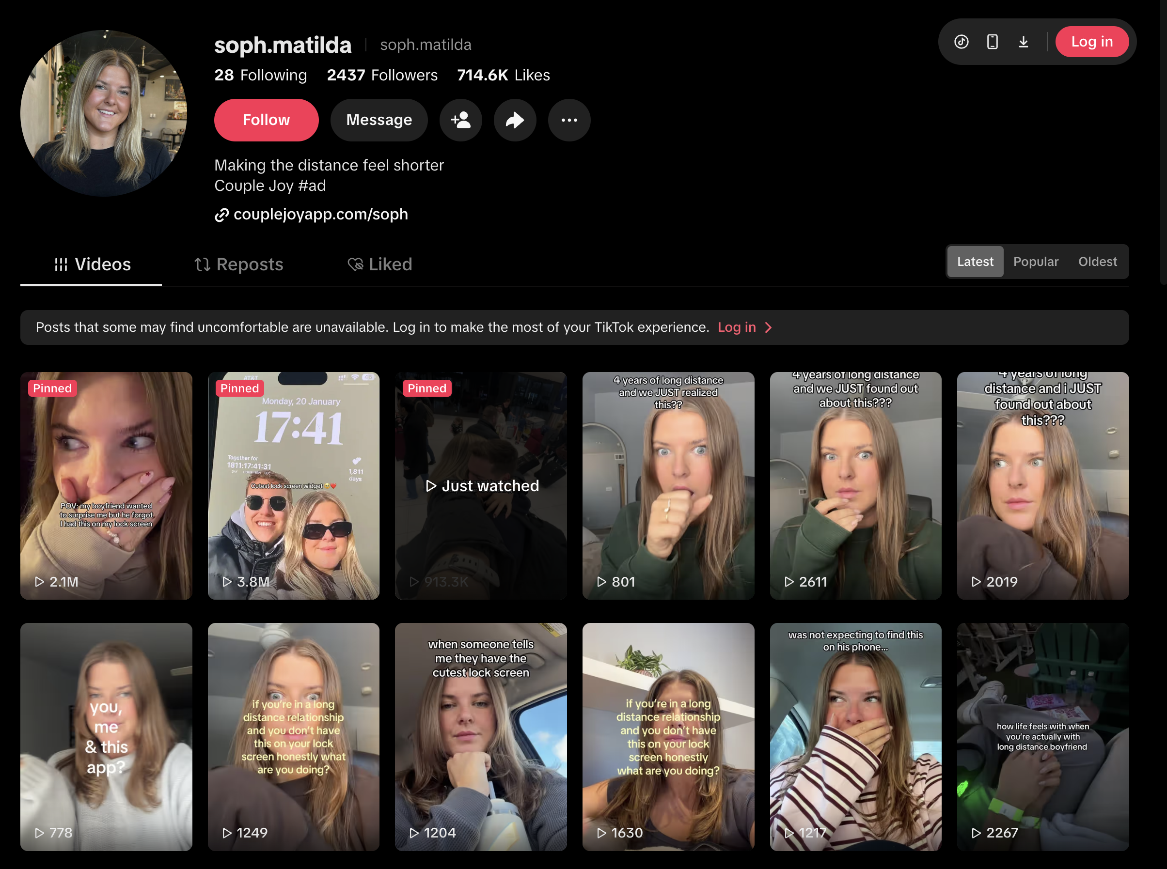Open the 'was not expecting to find this' video
The image size is (1167, 869).
pyautogui.click(x=855, y=737)
